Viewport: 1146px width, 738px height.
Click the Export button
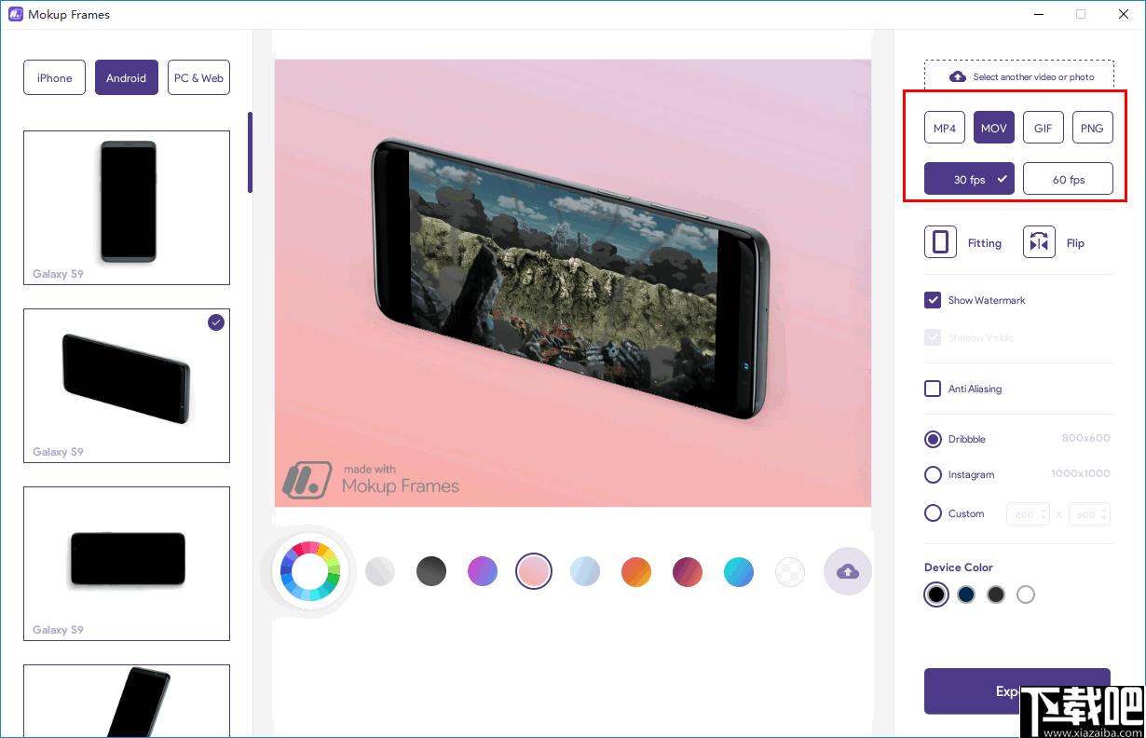(1016, 691)
